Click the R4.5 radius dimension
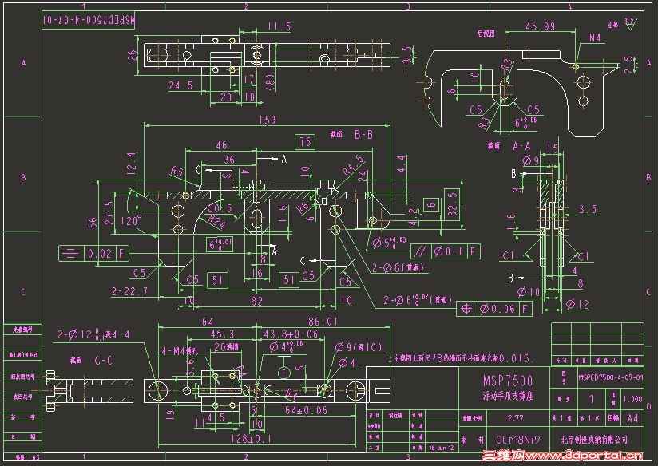 point(353,165)
